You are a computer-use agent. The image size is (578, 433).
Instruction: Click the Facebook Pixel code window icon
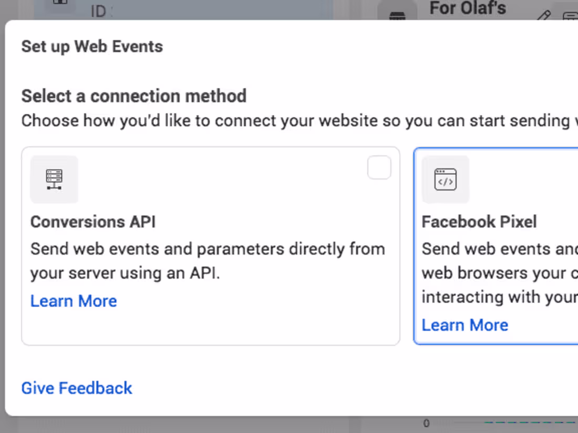coord(446,179)
